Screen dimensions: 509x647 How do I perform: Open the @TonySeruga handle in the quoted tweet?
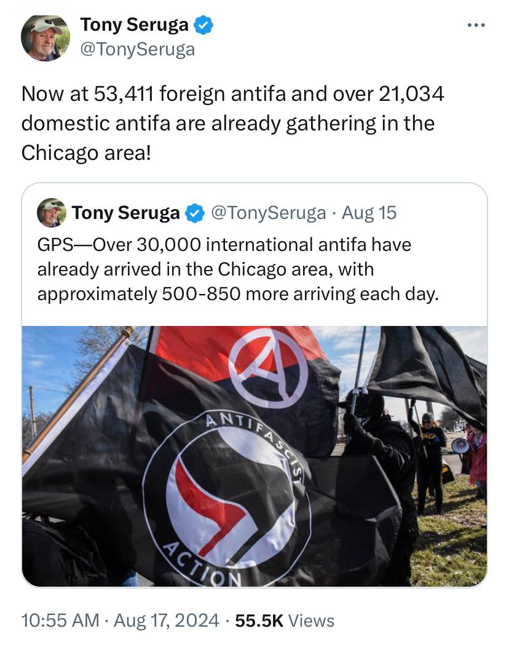point(269,213)
